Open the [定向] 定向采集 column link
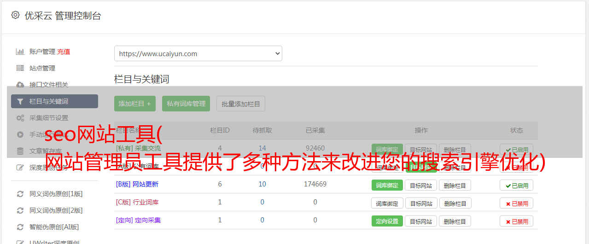Viewport: 589px width, 244px height. [139, 220]
